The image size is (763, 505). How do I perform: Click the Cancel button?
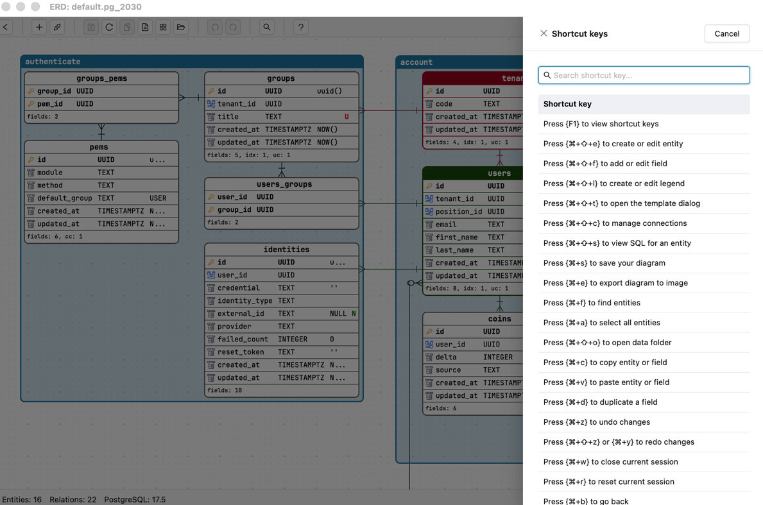(727, 33)
